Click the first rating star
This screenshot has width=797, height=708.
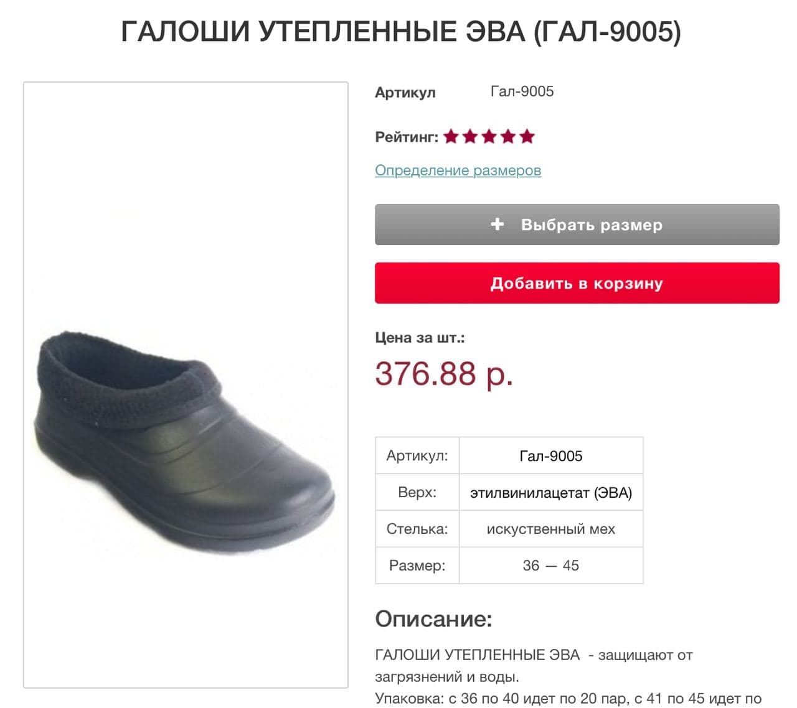tap(451, 136)
